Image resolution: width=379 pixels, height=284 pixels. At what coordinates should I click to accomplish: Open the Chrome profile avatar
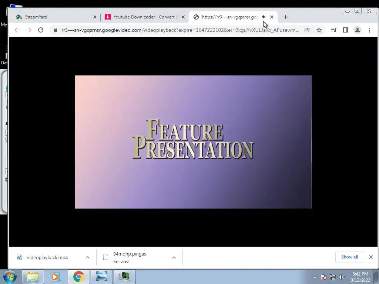coord(357,30)
